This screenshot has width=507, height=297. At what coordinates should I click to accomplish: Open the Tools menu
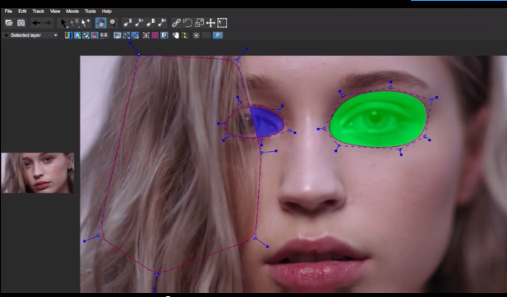[90, 11]
